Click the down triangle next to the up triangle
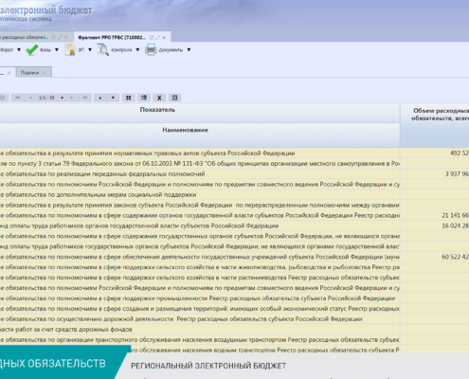This screenshot has width=469, height=379. (x=113, y=98)
